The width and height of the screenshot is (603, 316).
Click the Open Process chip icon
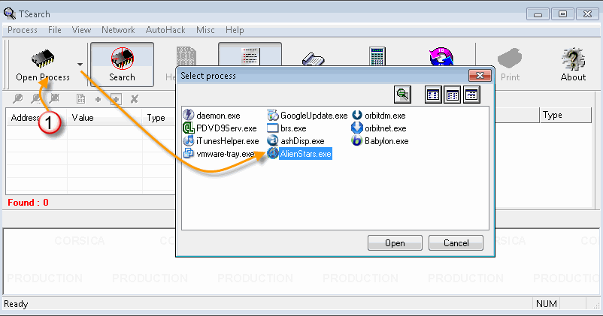coord(43,58)
